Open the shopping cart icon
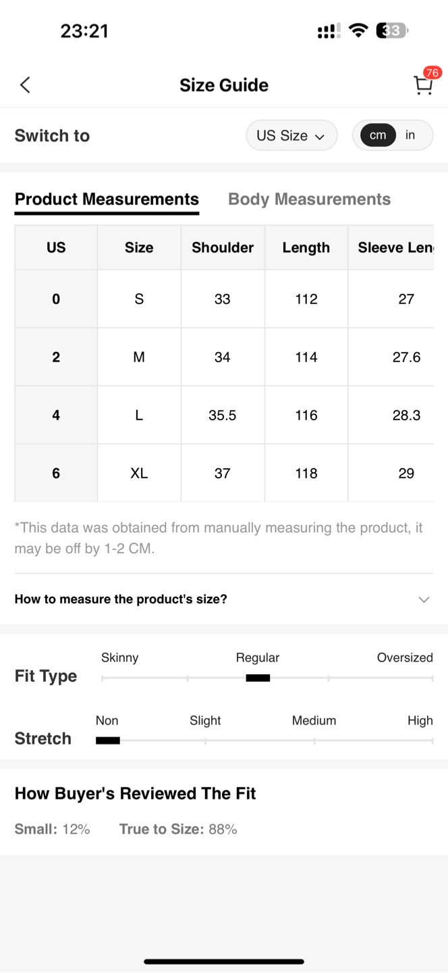Image resolution: width=448 pixels, height=973 pixels. click(x=423, y=86)
